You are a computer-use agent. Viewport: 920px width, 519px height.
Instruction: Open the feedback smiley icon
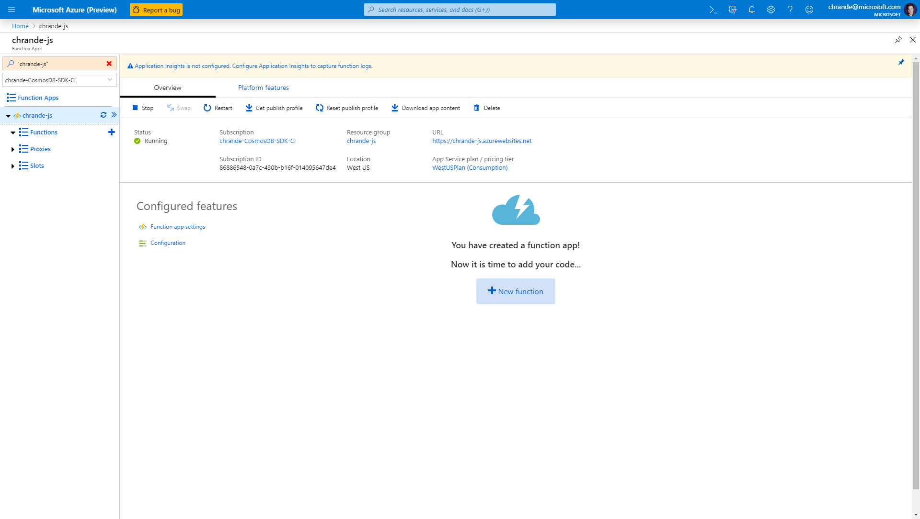(809, 10)
